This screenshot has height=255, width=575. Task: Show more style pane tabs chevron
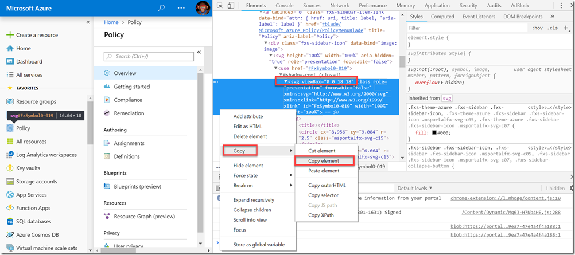pyautogui.click(x=552, y=17)
